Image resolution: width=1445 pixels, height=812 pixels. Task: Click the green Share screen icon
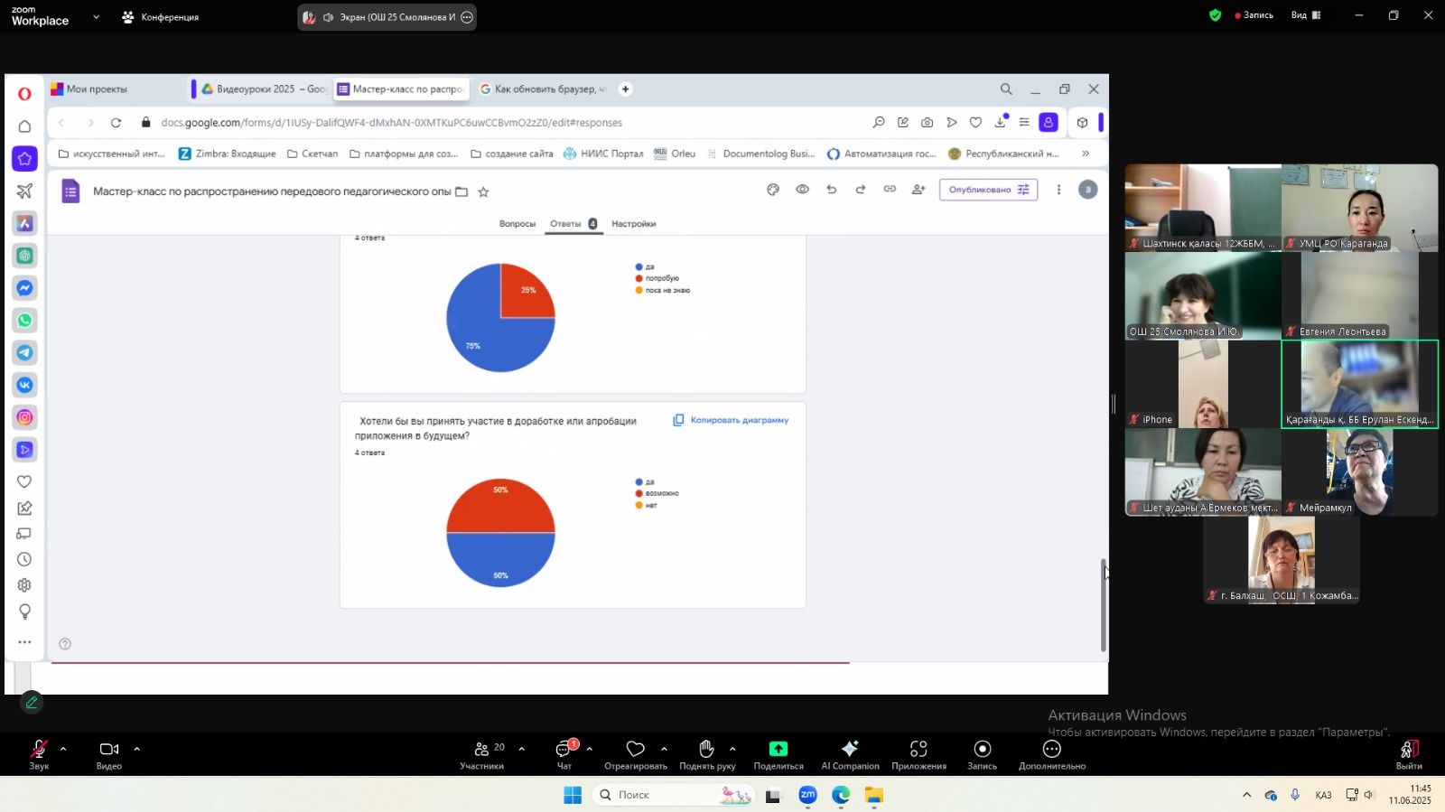[x=778, y=753]
